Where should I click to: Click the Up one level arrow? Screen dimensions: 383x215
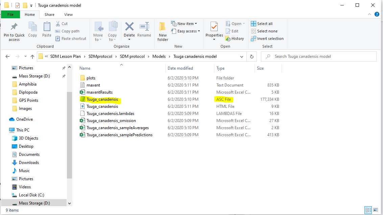32,56
